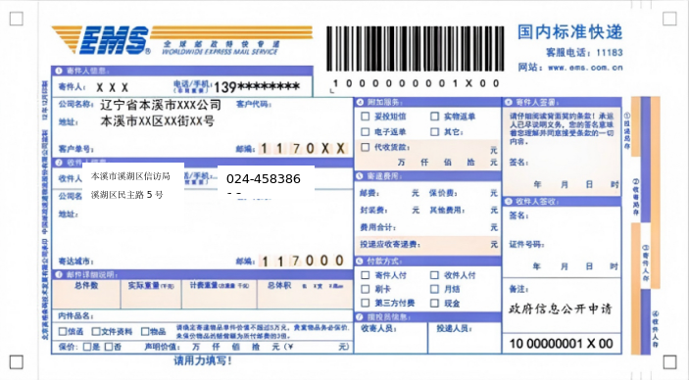Check 否 for 保价
Image resolution: width=689 pixels, height=380 pixels.
click(x=109, y=347)
